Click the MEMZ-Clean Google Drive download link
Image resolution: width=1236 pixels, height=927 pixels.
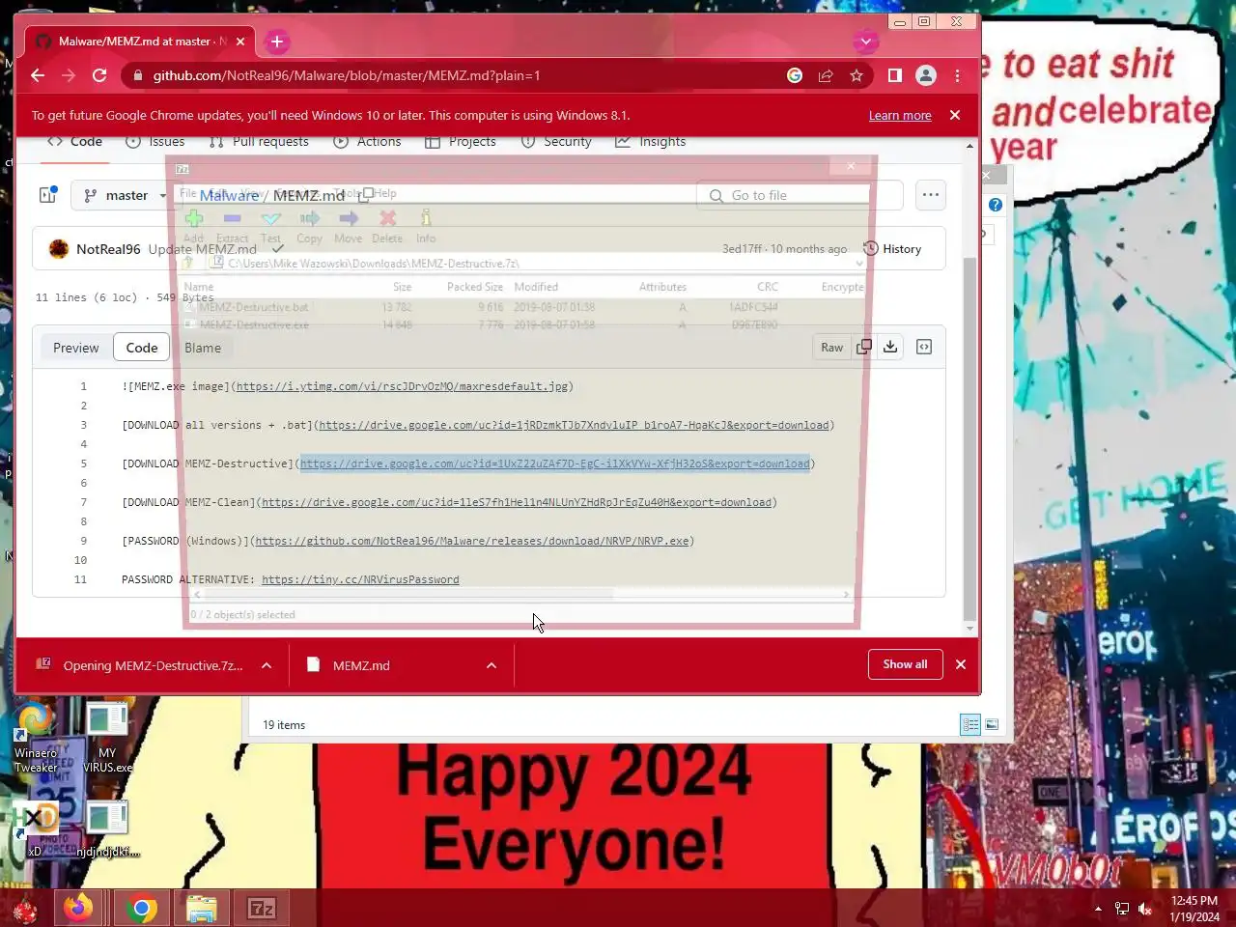[517, 502]
